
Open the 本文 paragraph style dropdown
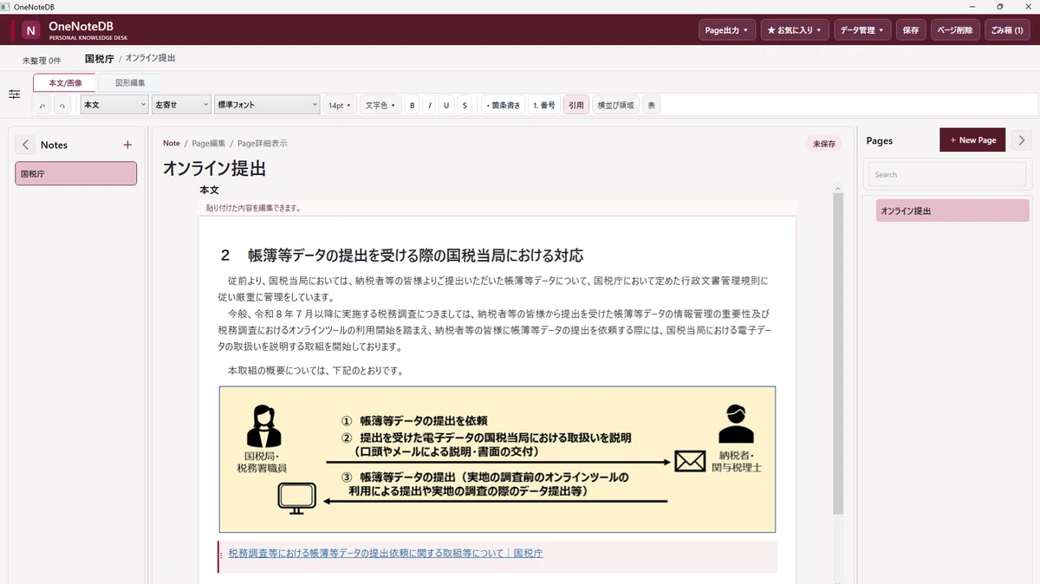pyautogui.click(x=114, y=105)
